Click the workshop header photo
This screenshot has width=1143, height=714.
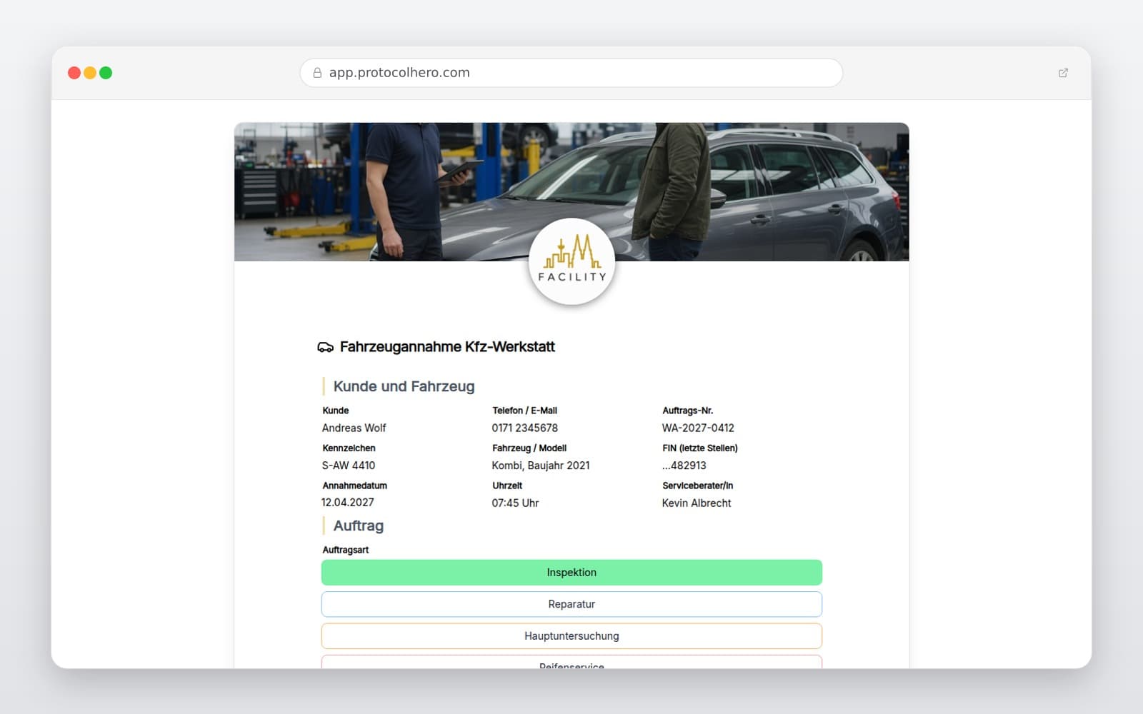click(x=571, y=191)
